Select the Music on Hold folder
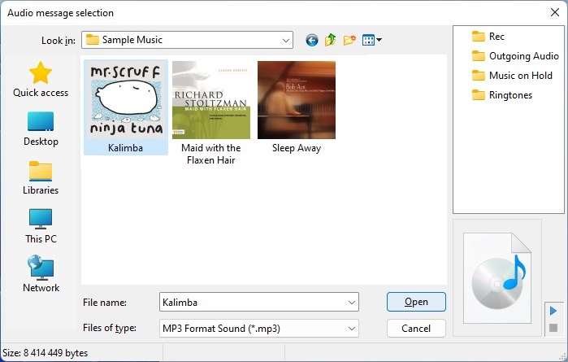This screenshot has height=362, width=568. [x=512, y=76]
